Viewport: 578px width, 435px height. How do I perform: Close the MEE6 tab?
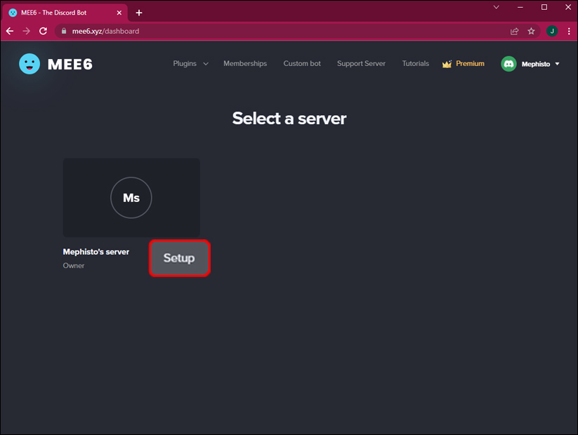coord(119,13)
